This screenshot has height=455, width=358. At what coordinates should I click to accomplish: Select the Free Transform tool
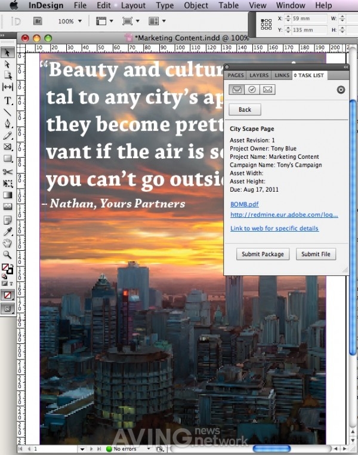point(8,183)
